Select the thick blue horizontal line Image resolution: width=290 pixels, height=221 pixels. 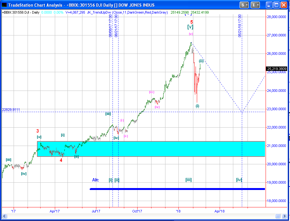[177, 189]
